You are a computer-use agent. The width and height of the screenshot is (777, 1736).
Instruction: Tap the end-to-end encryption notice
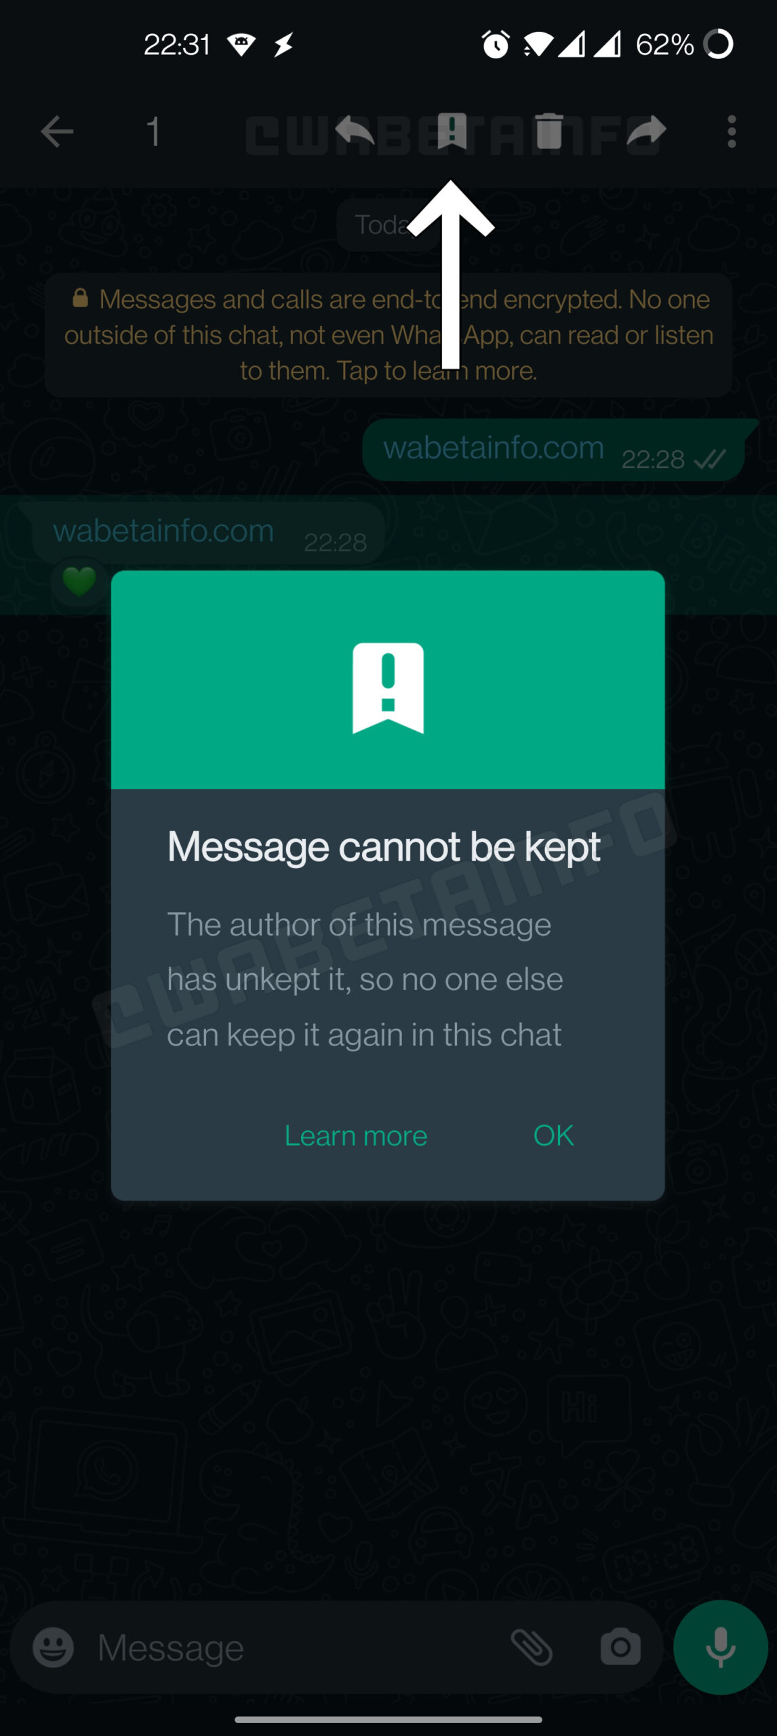pyautogui.click(x=388, y=335)
